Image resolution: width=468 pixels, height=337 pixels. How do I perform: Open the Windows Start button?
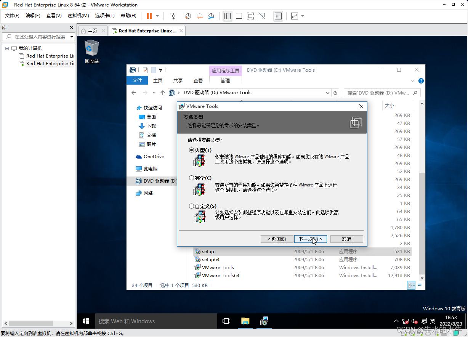click(x=86, y=321)
